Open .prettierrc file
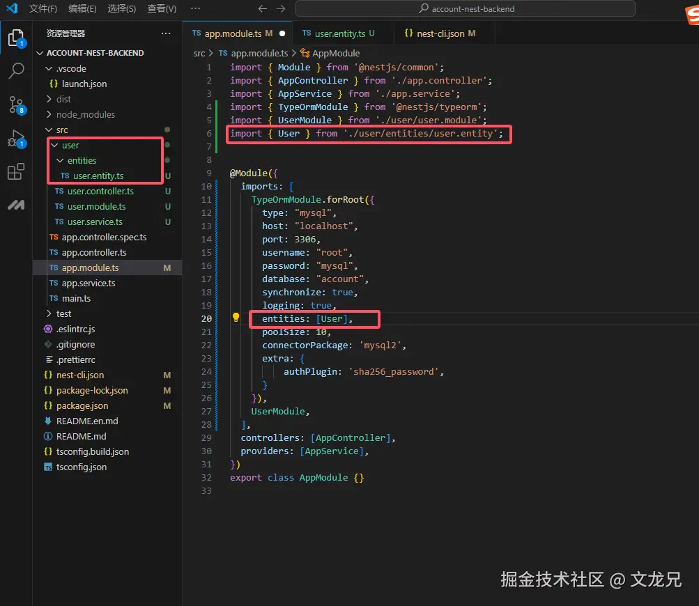 pos(107,359)
